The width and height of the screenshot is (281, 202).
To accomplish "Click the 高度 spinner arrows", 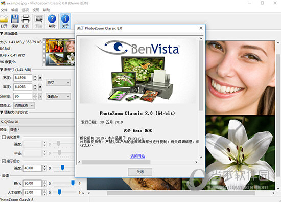I will [x=35, y=87].
